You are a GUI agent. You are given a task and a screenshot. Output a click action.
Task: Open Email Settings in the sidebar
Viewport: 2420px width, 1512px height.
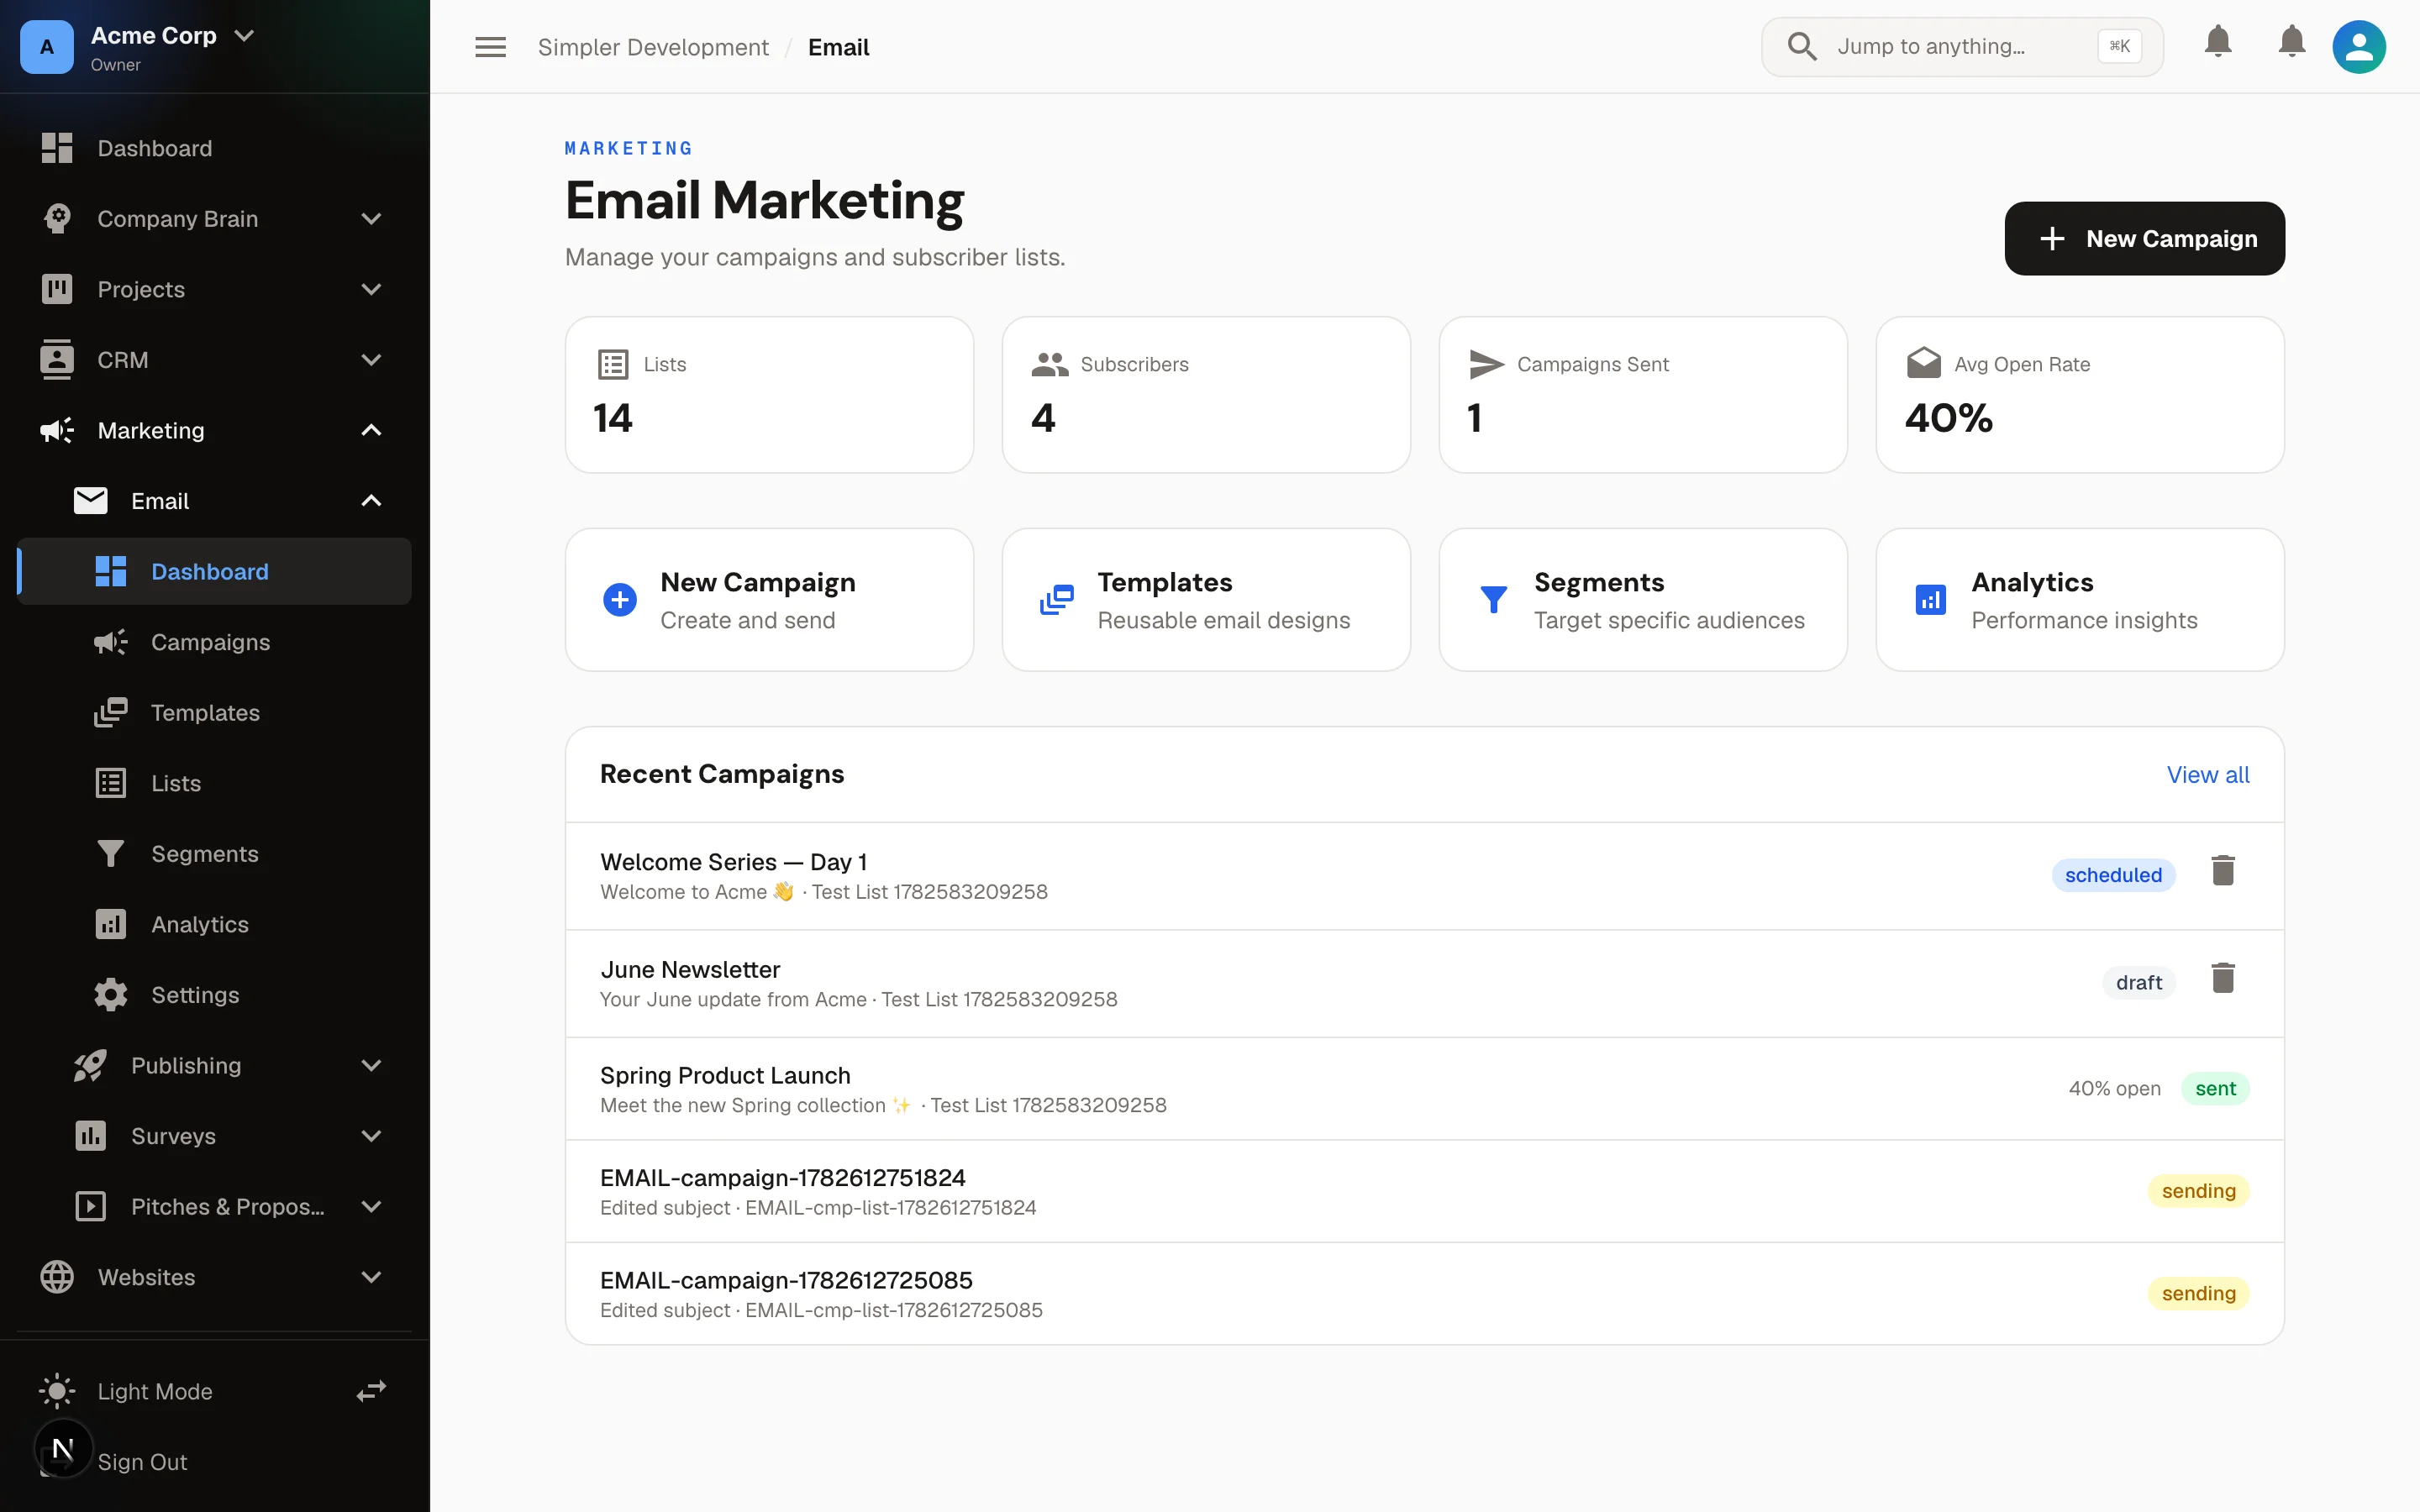pos(215,995)
